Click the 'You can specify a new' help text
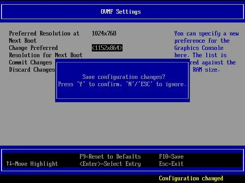 click(206, 34)
